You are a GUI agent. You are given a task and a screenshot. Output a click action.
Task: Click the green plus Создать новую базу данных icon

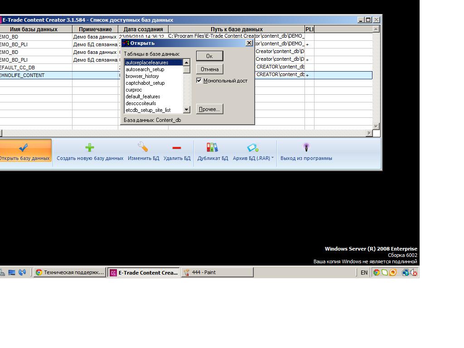(90, 147)
